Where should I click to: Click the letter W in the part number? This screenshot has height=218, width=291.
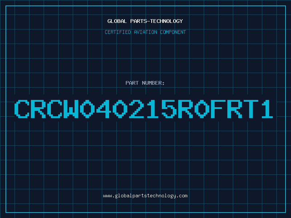(71, 109)
